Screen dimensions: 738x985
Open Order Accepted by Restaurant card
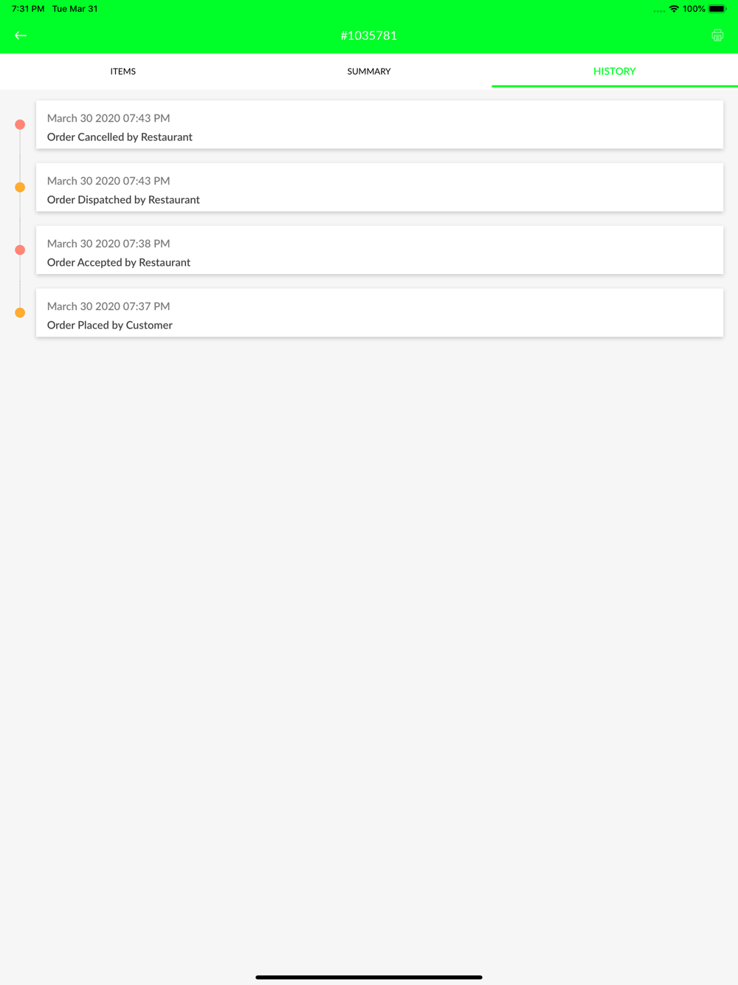(379, 250)
